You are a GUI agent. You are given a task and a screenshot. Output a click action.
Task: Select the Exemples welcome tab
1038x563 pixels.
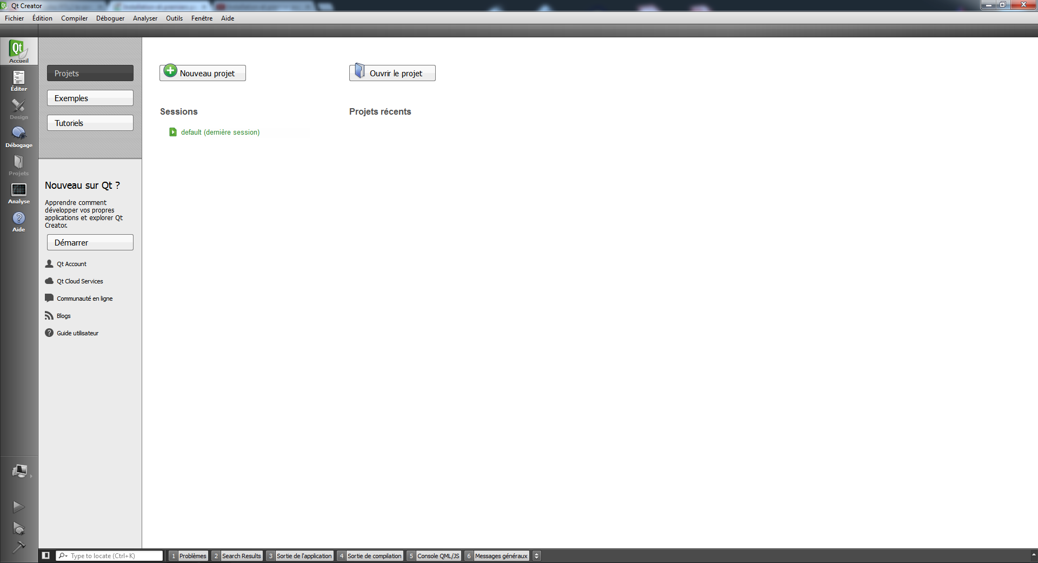point(90,98)
